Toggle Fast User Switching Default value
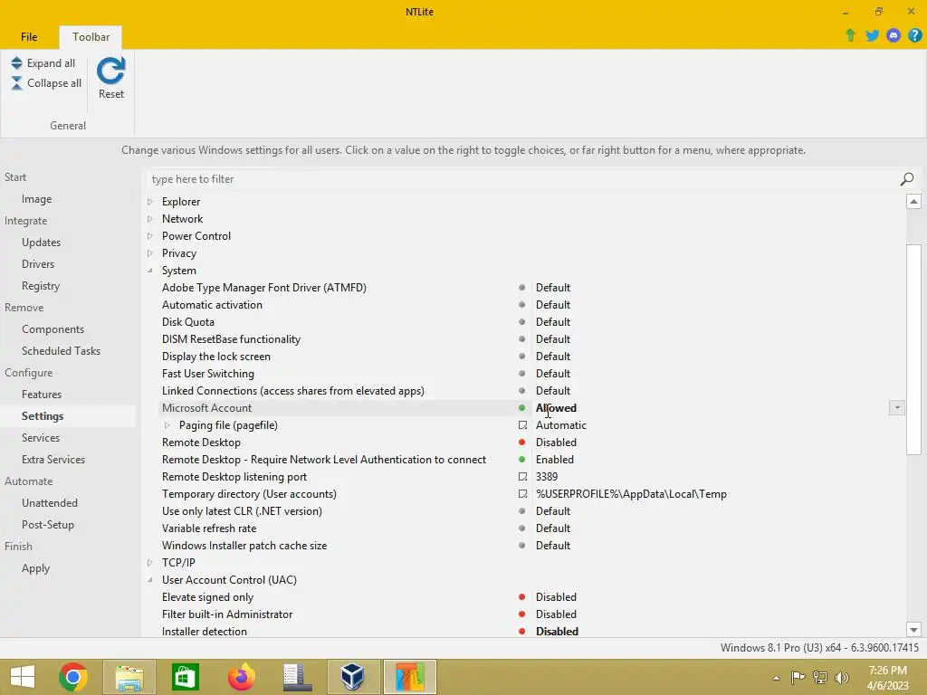Screen dimensions: 927x695 [x=553, y=374]
